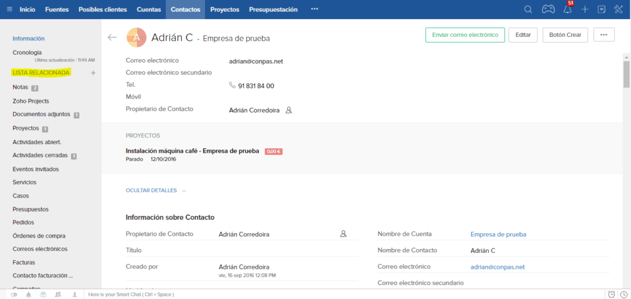Image resolution: width=631 pixels, height=299 pixels.
Task: Open Empresa de prueba account link
Action: click(x=498, y=234)
